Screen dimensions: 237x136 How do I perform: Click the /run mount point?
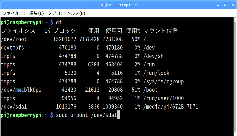[x=149, y=65]
